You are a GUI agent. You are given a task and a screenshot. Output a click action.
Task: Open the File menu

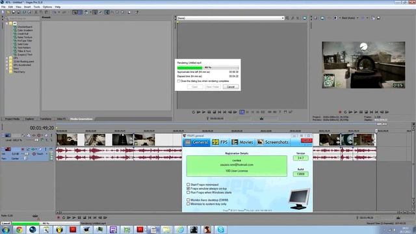click(3, 7)
